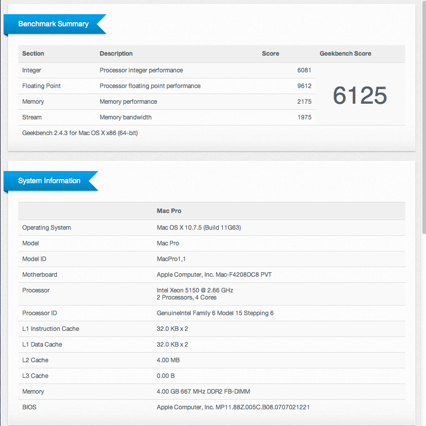Screen dimensions: 426x426
Task: Click the Integer section row label
Action: point(31,70)
